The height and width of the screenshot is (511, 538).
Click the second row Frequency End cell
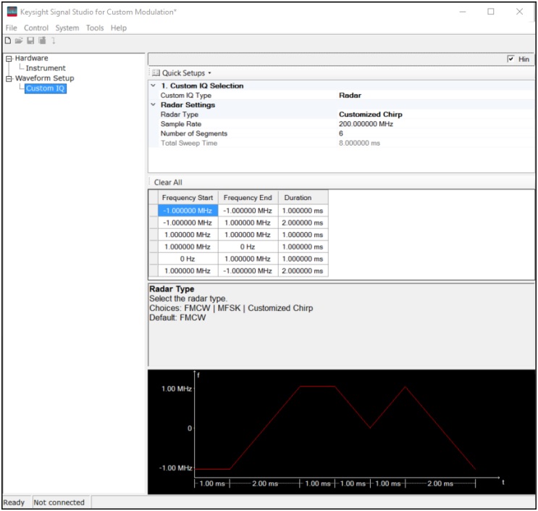coord(248,223)
